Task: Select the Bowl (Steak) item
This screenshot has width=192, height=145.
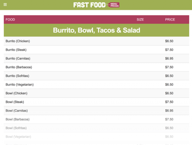Action: 96,102
